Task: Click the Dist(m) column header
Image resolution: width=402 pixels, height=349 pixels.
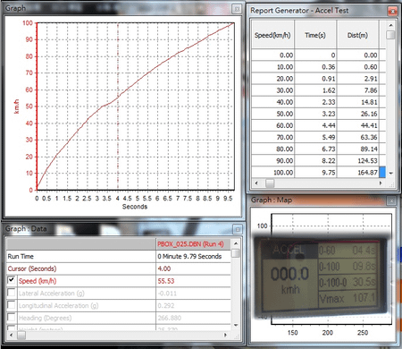Action: pos(357,35)
